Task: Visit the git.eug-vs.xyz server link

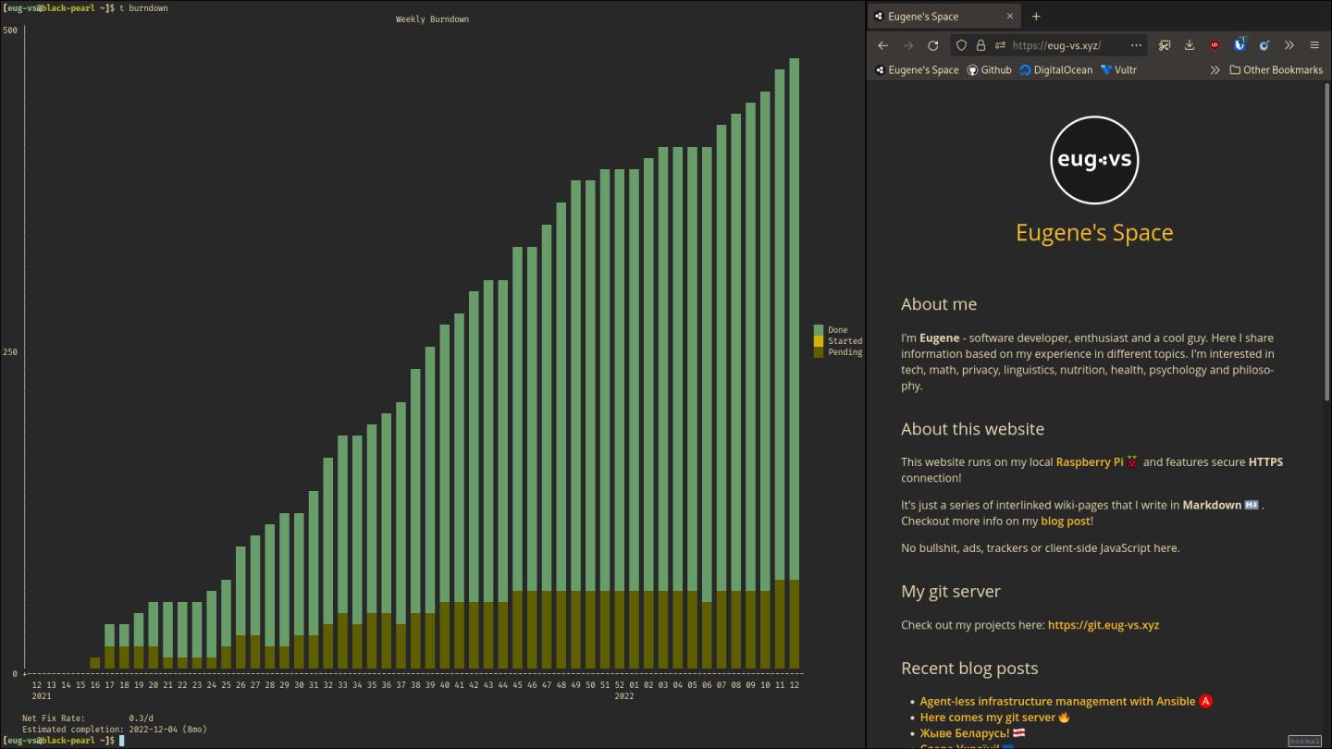Action: (x=1104, y=624)
